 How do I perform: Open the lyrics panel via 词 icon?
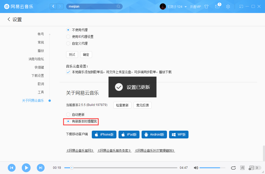point(242,168)
